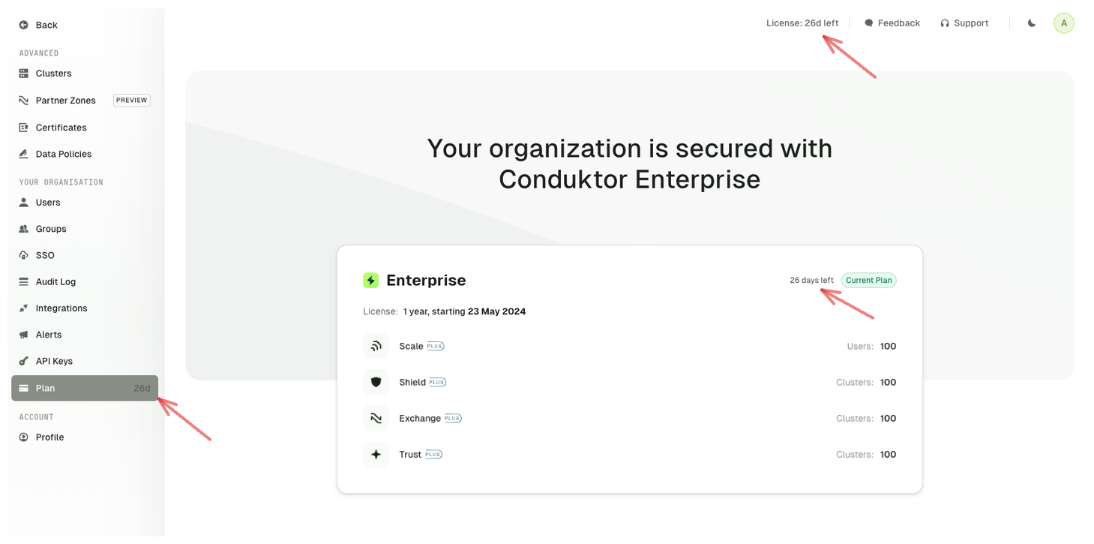The image size is (1094, 544).
Task: Click the Alerts megaphone icon
Action: 24,335
